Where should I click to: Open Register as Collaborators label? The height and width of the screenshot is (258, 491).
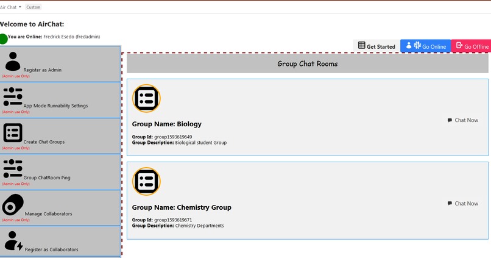point(52,249)
